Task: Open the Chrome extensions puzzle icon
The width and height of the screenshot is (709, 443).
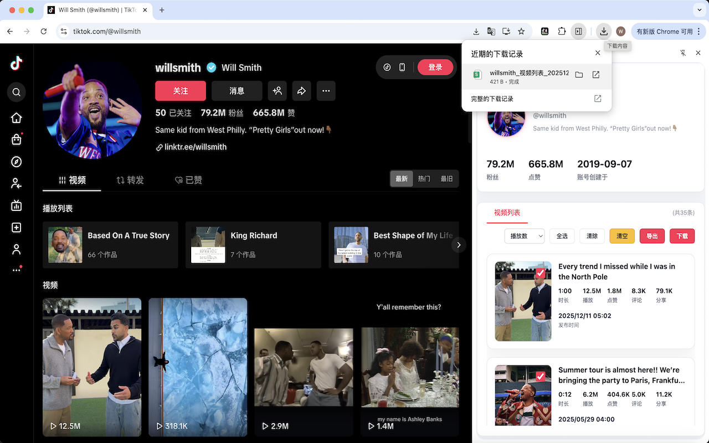Action: click(562, 32)
